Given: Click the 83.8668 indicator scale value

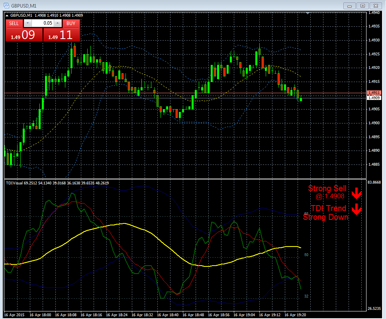Looking at the screenshot, I should [x=374, y=182].
